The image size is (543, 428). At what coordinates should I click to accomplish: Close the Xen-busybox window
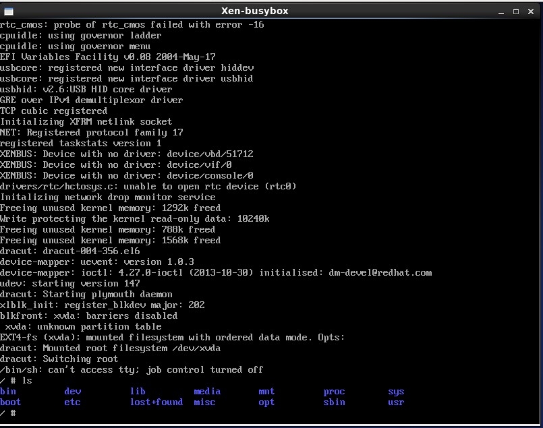(x=532, y=11)
